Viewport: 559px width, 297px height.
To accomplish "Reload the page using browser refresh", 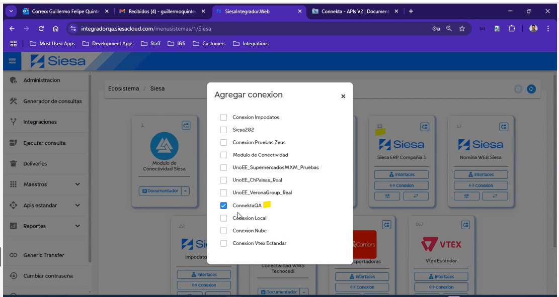I will [41, 29].
